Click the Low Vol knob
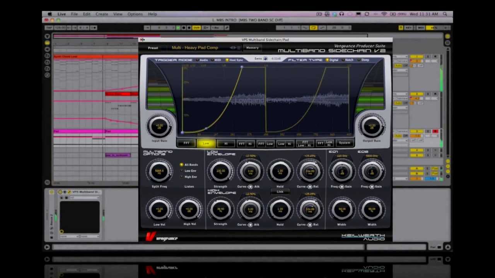495x278 pixels. 159,209
